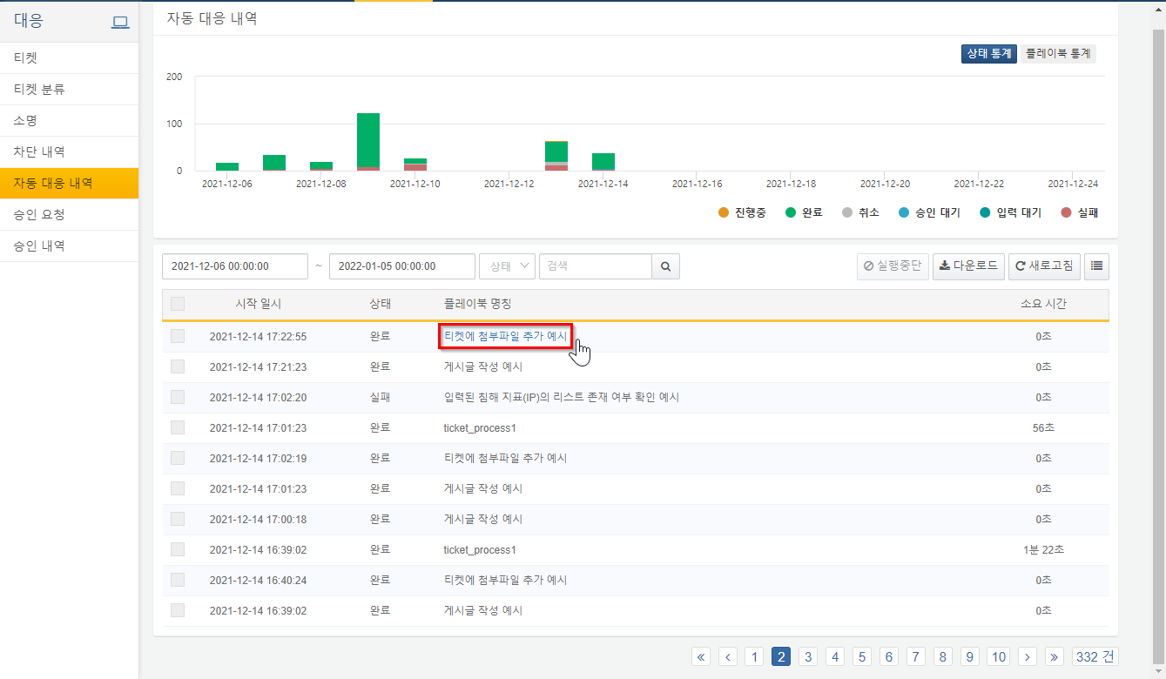Toggle the select-all checkbox in table header
The height and width of the screenshot is (679, 1166).
(x=178, y=304)
